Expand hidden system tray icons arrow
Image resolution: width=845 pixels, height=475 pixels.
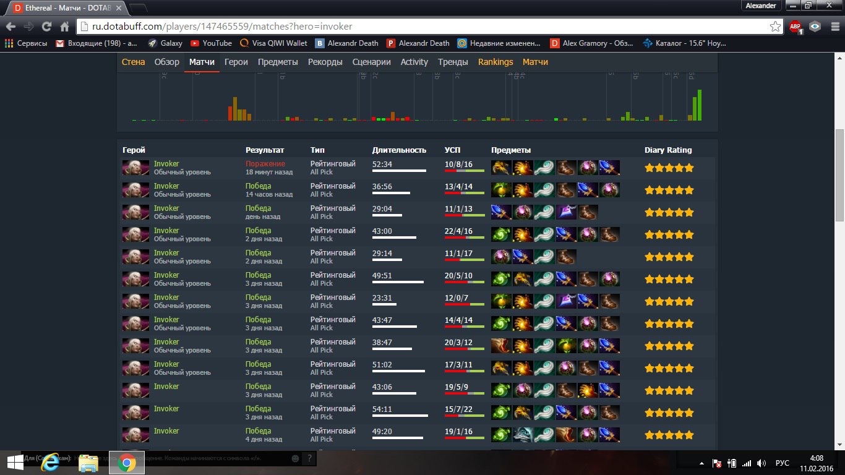point(701,463)
